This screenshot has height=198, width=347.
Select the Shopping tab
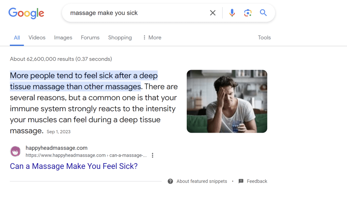(x=120, y=38)
